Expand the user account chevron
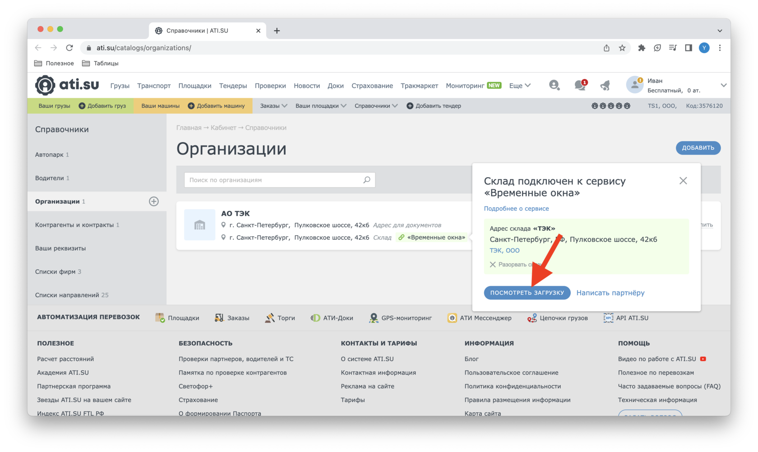The image size is (758, 452). tap(723, 85)
